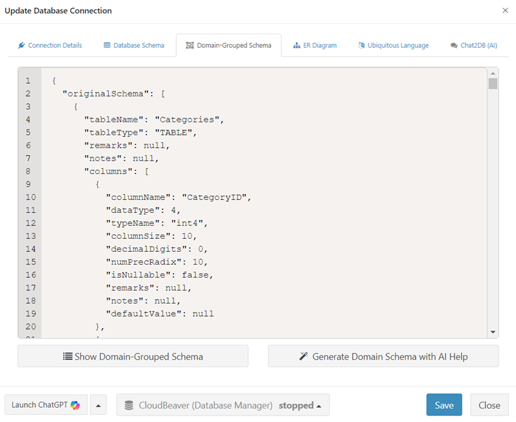Click the magic wand icon for AI generation
Viewport: 516px width, 422px height.
coord(304,357)
